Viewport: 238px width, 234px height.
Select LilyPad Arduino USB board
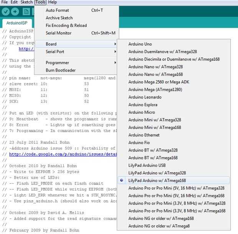pos(174,166)
